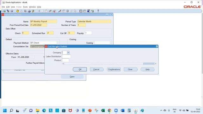Screen dimensions: 203x114
Task: Click the Period Type field Calendar Month
Action: [94, 22]
